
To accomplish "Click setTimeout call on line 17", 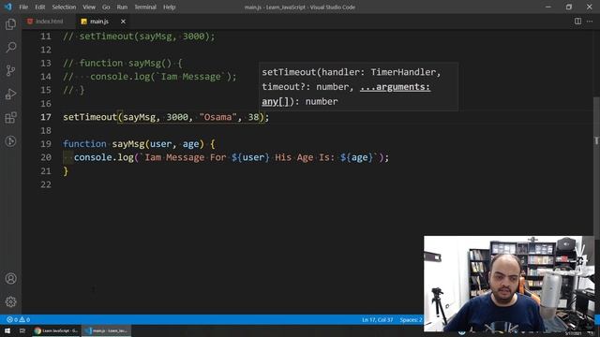I will (90, 117).
